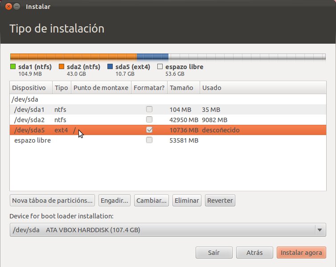
Task: Click orange sda2 (ntfs) legend swatch
Action: click(61, 67)
